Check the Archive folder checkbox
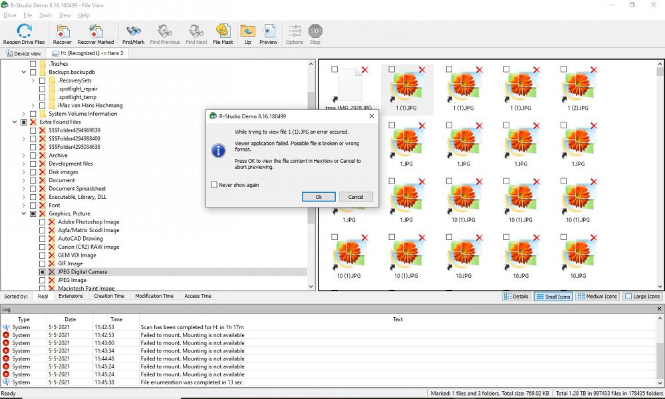Screen dimensions: 665x399 (x=33, y=156)
